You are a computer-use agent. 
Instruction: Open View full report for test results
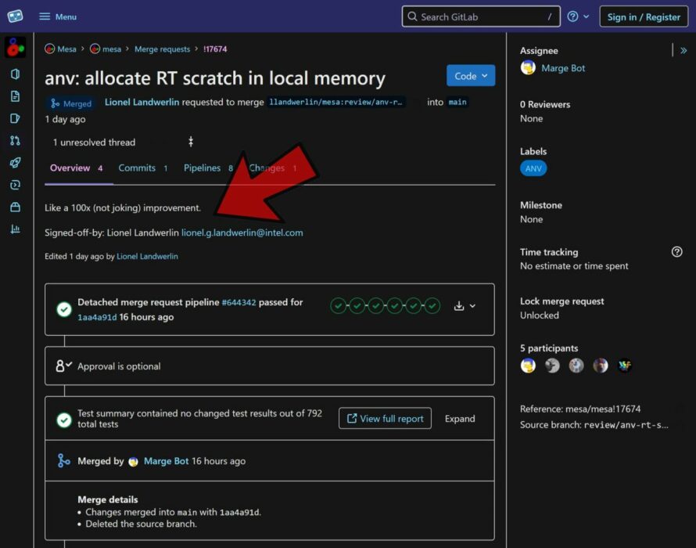tap(385, 418)
